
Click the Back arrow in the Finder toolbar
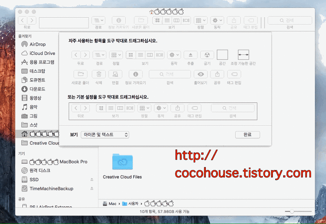(23, 20)
